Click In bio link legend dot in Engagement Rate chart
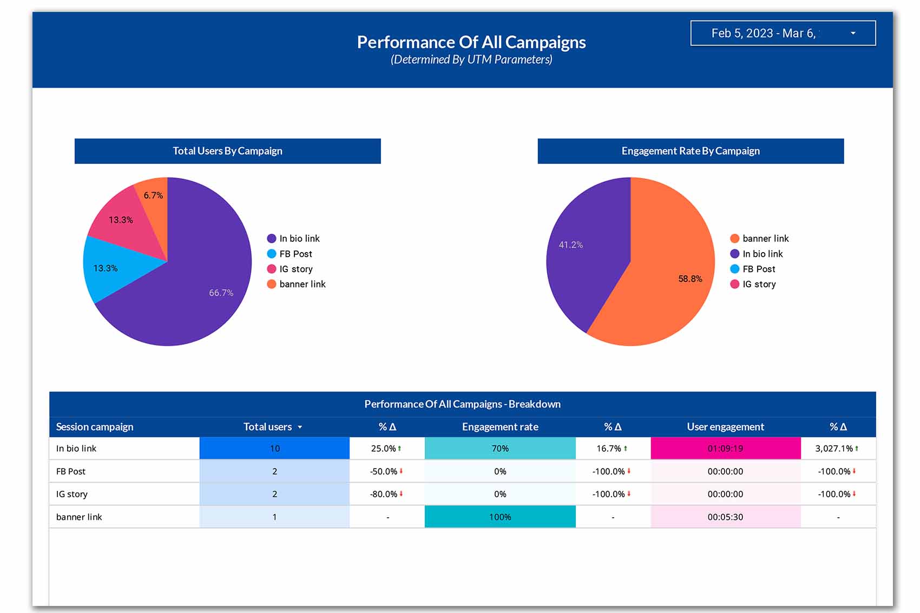 tap(735, 254)
